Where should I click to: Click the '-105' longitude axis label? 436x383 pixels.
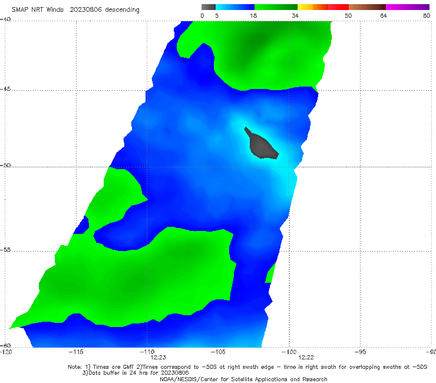pyautogui.click(x=218, y=352)
